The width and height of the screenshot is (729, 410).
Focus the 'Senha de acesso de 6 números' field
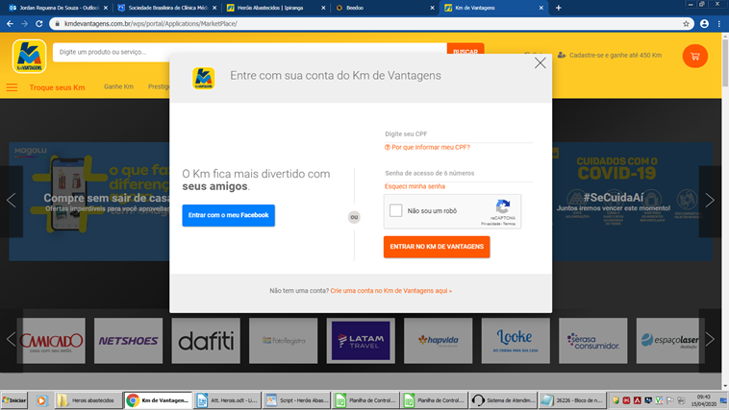click(459, 173)
